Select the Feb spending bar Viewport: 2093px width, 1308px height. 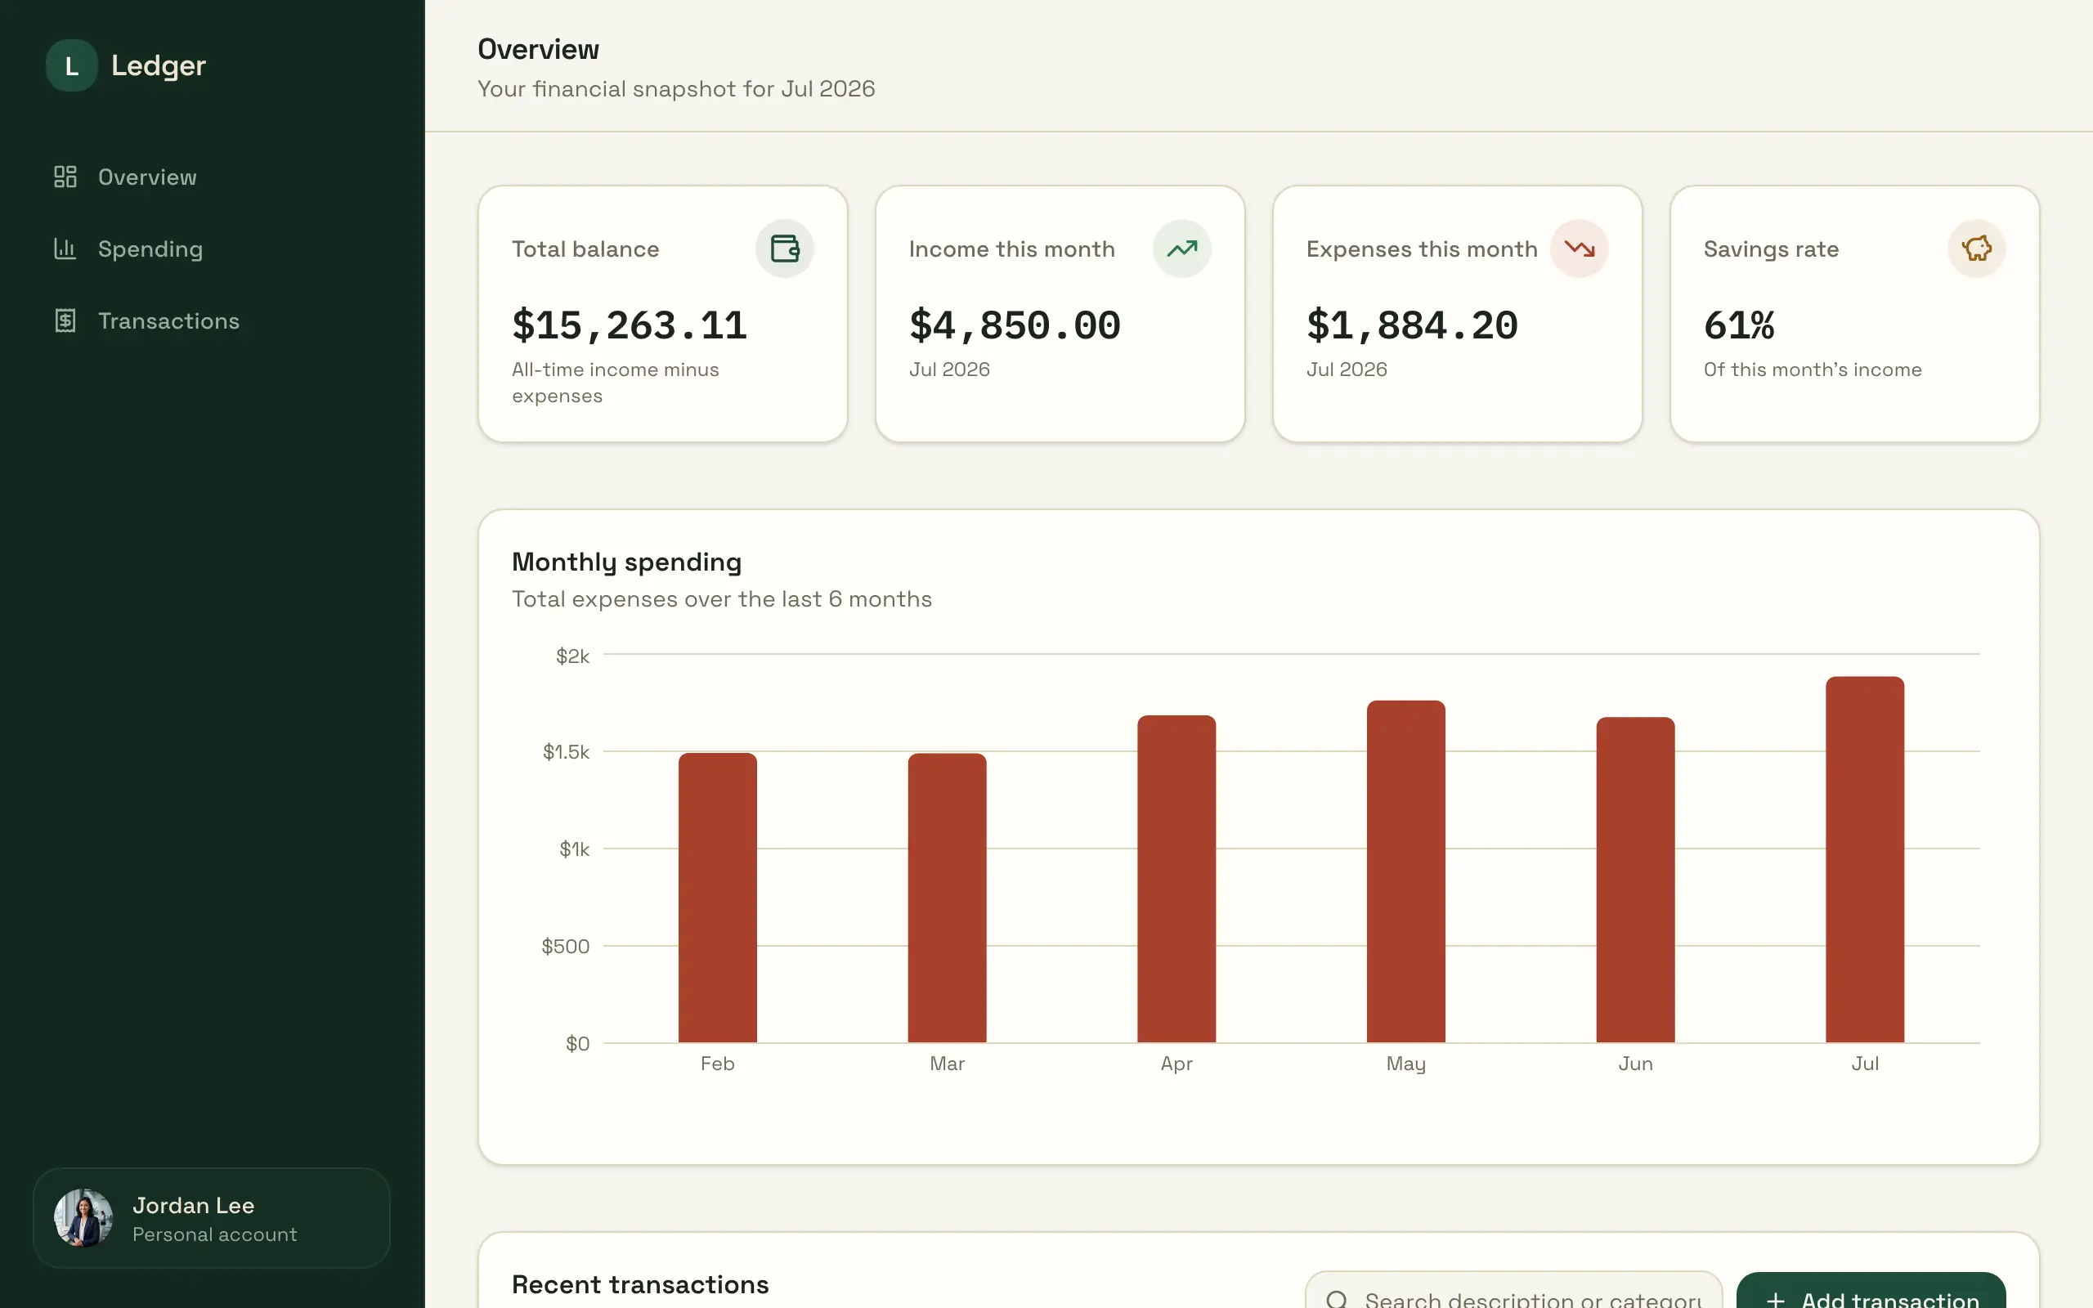(x=717, y=898)
